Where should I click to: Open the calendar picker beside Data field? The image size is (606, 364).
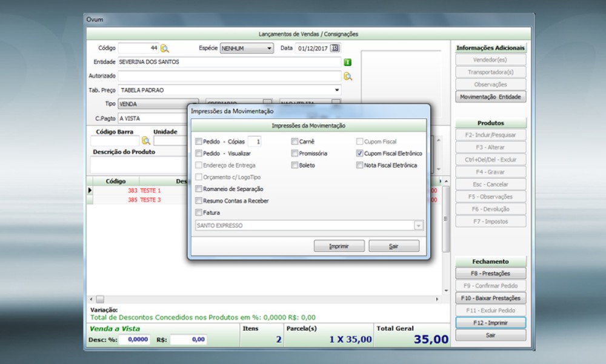335,49
